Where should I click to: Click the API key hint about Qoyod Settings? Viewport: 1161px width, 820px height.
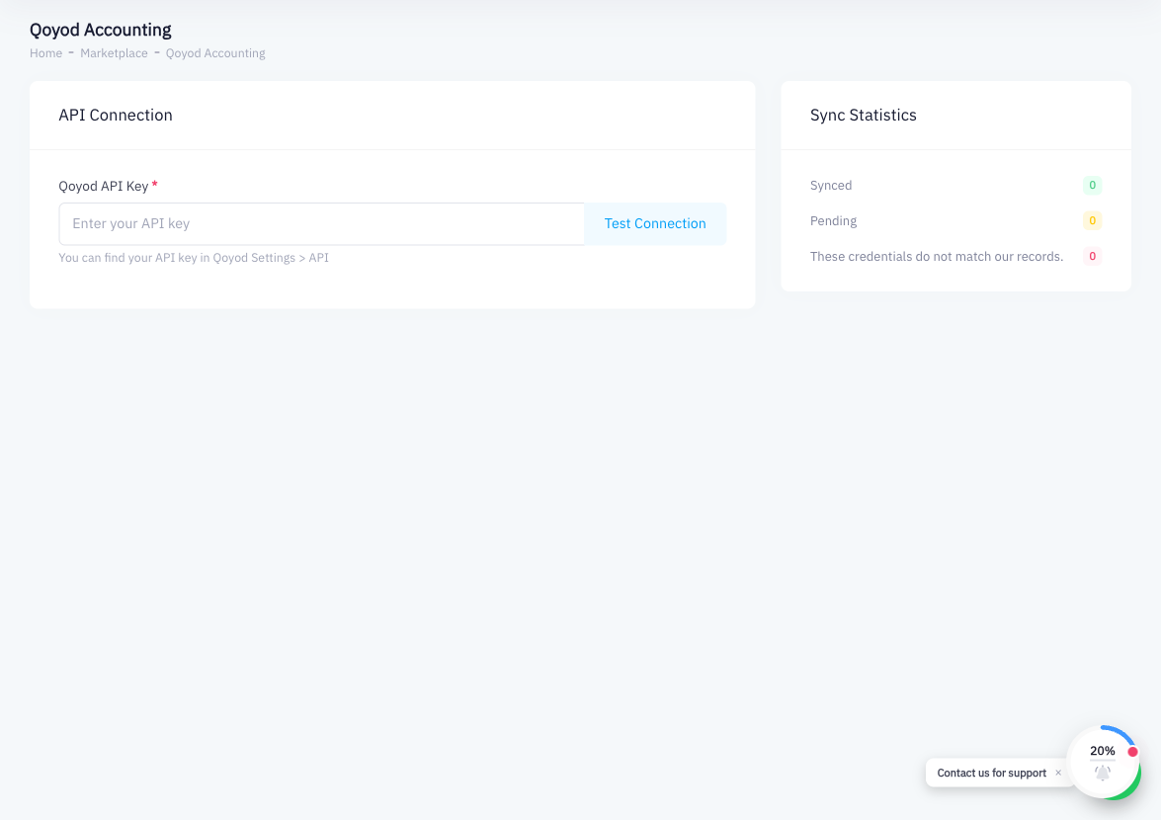tap(194, 258)
